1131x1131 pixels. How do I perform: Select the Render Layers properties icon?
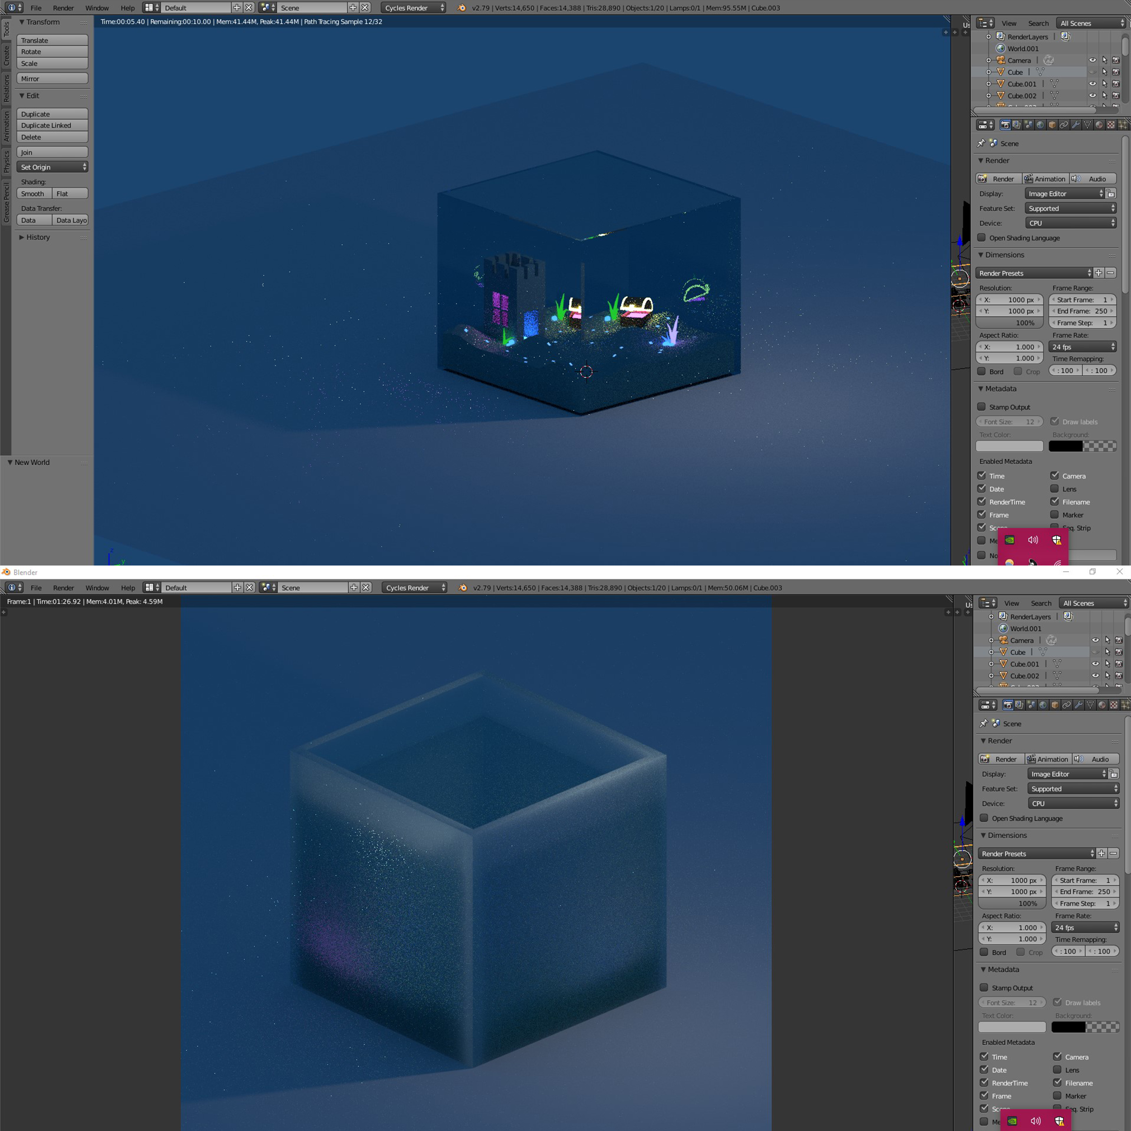1017,124
